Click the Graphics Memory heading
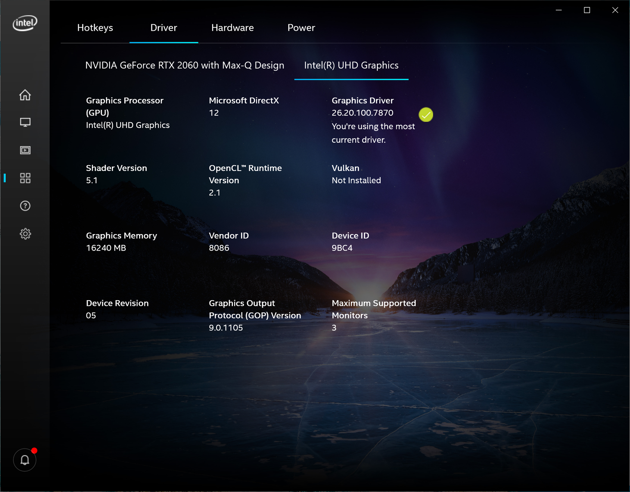Viewport: 630px width, 492px height. [x=121, y=236]
